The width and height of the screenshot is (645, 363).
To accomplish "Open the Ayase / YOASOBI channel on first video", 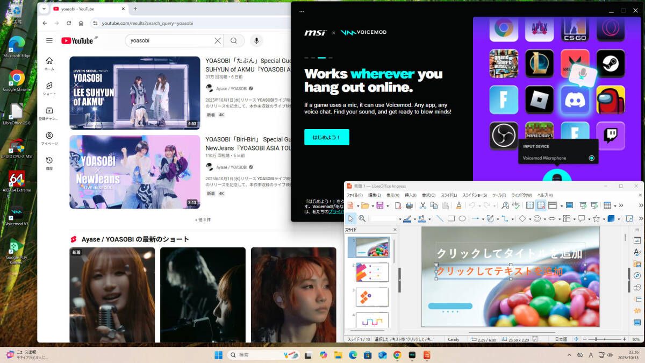I will tap(232, 89).
